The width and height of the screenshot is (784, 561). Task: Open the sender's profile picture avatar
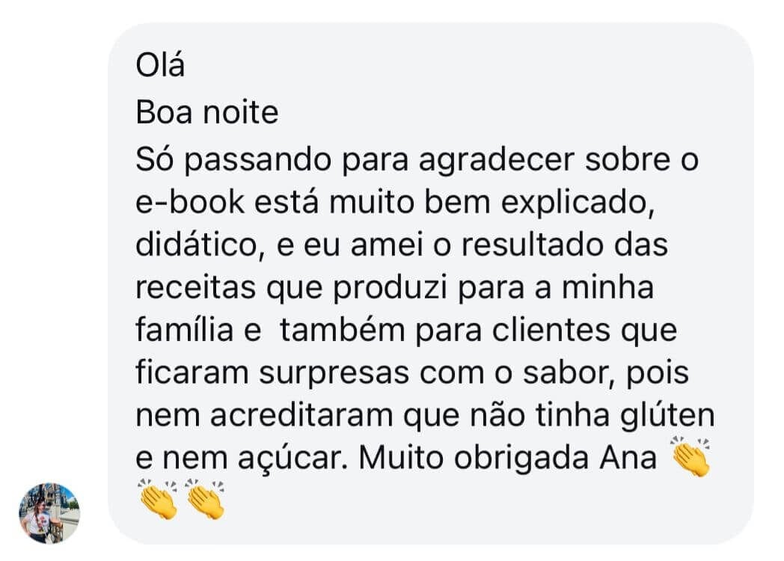tap(49, 512)
